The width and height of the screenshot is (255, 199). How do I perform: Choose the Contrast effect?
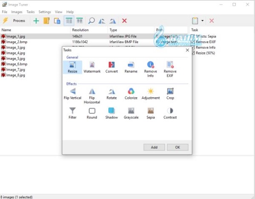[x=170, y=113]
